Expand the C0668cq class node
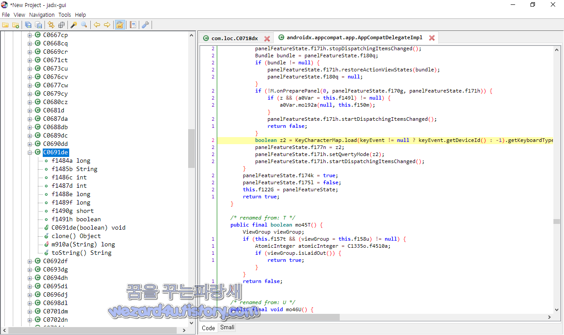 click(30, 44)
